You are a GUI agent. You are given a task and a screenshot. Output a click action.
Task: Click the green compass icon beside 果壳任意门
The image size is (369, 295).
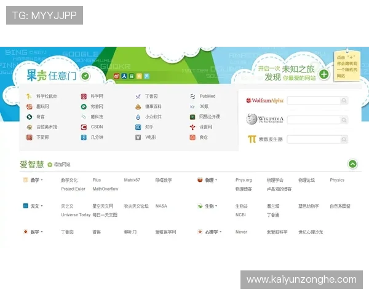pos(85,76)
